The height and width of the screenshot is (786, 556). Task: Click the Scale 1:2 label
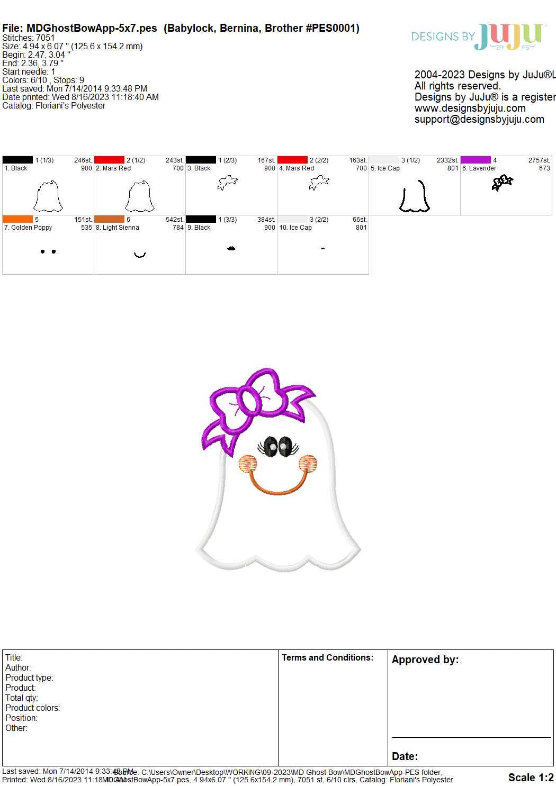click(x=531, y=777)
